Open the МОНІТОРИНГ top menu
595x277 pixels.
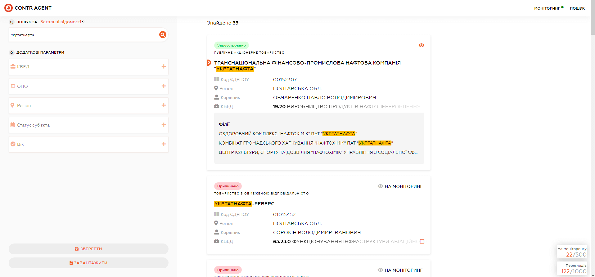547,8
